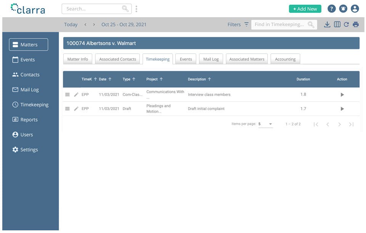
Task: Open the user profile icon
Action: (x=355, y=9)
